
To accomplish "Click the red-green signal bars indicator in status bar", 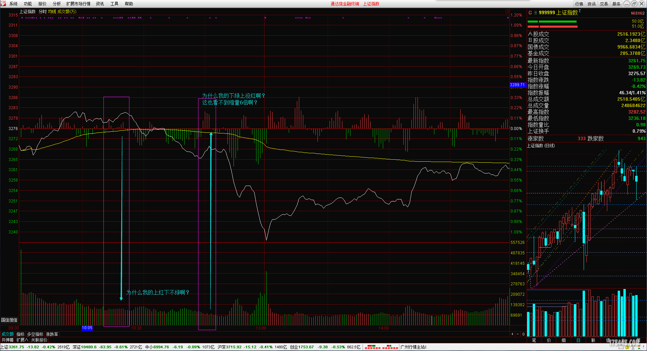I will [381, 347].
